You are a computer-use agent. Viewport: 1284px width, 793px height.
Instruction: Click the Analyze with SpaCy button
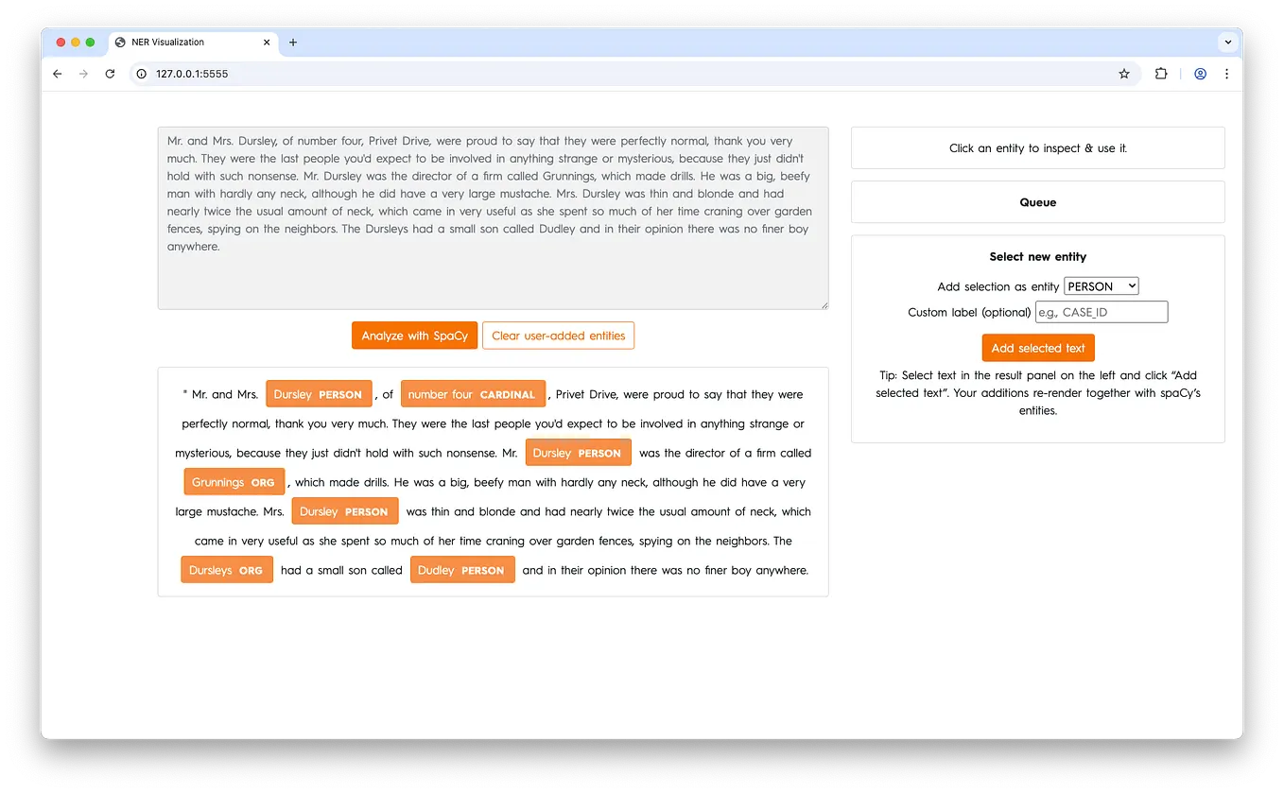414,335
